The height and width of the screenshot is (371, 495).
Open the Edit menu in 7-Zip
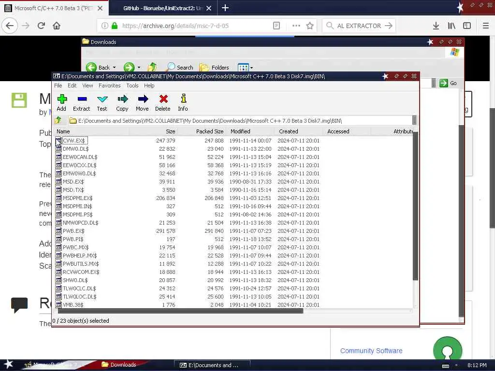[72, 86]
